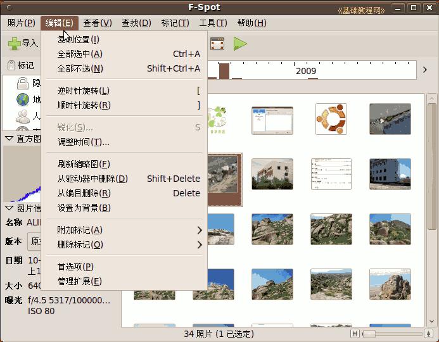
Task: Open the Tags (标记) menu
Action: [x=175, y=23]
